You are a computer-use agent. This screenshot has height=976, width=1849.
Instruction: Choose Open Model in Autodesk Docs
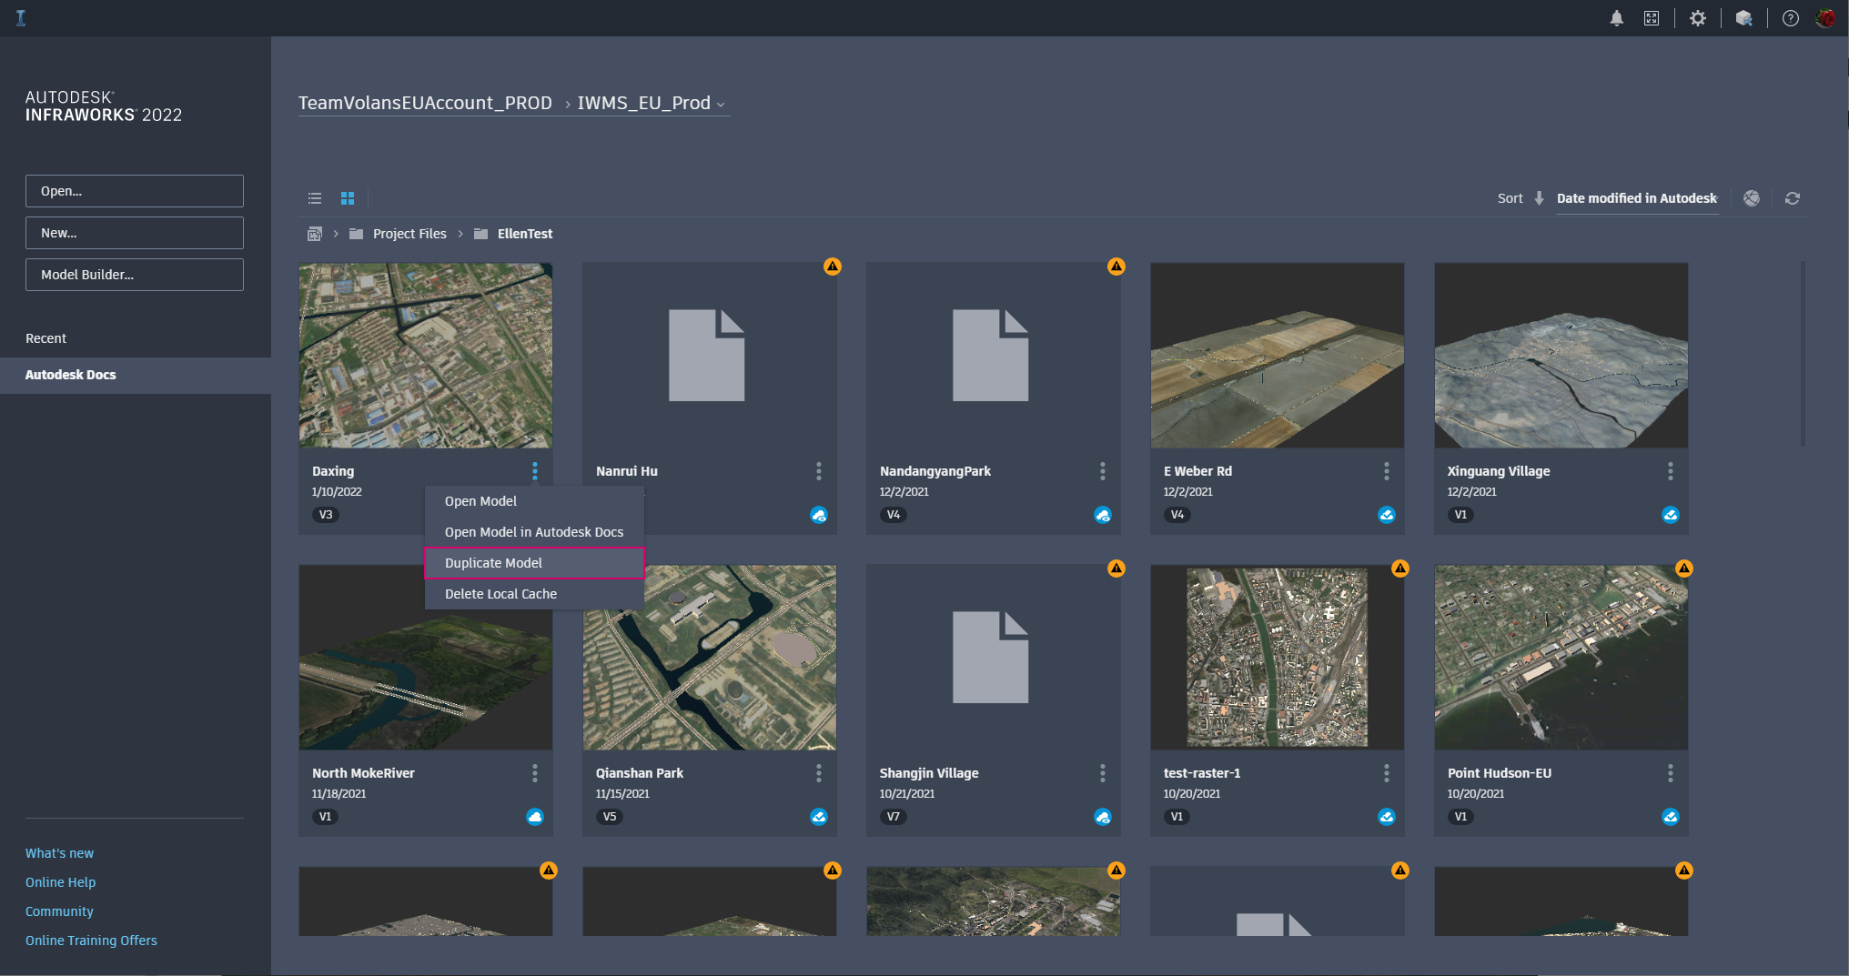pos(533,532)
